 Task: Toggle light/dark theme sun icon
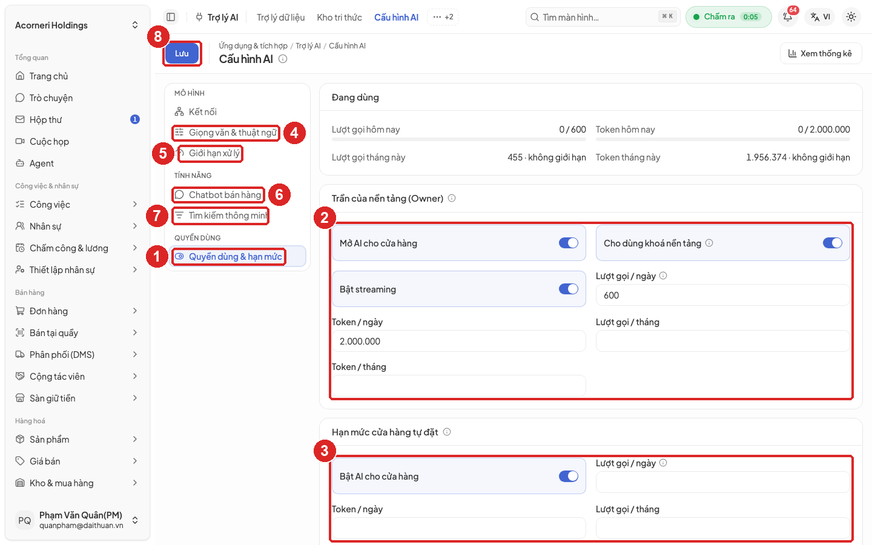[851, 17]
